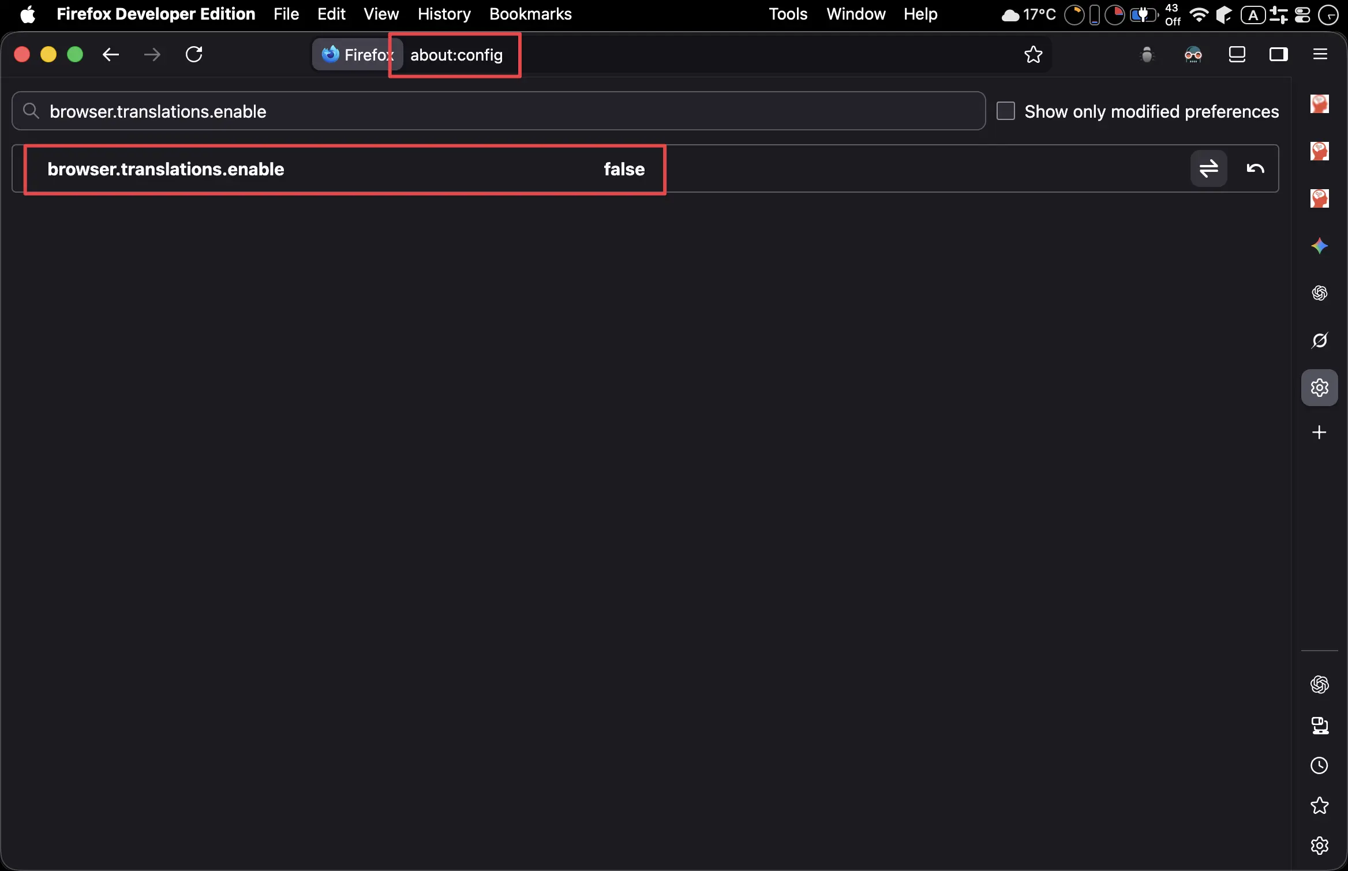
Task: Open sidebar settings gear at bottom
Action: pos(1319,846)
